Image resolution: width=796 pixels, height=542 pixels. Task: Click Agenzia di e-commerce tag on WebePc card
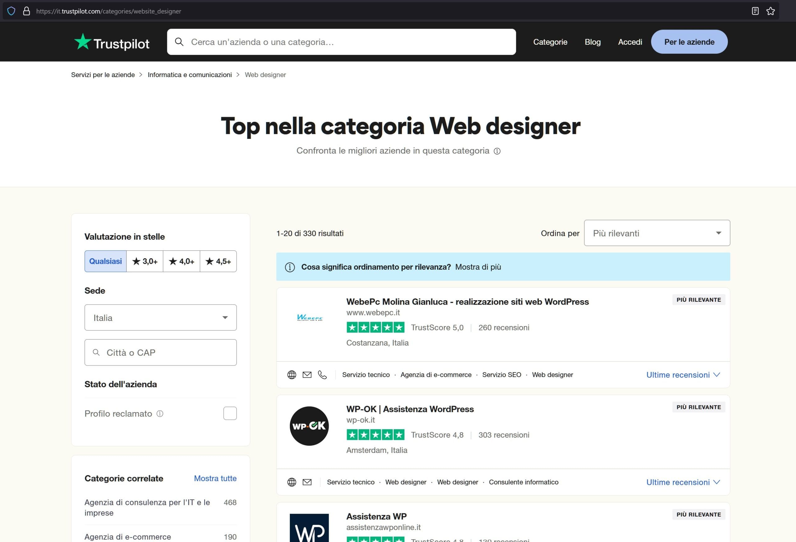click(436, 374)
